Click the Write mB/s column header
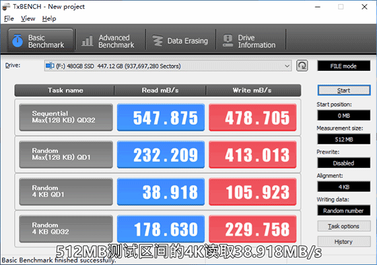 point(253,90)
